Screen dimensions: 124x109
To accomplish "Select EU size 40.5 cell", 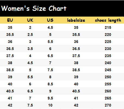I will click(x=10, y=91).
